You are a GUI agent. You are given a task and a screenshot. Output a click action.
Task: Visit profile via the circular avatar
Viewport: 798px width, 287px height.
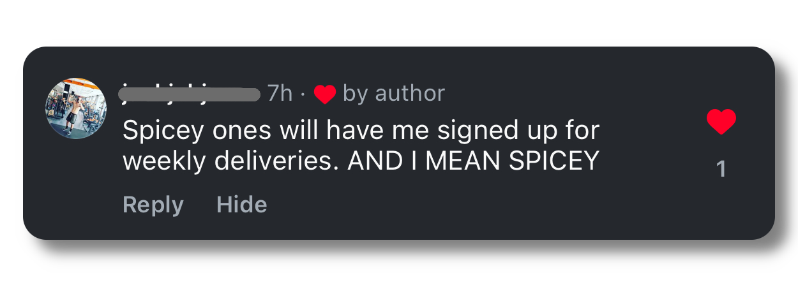(x=76, y=108)
